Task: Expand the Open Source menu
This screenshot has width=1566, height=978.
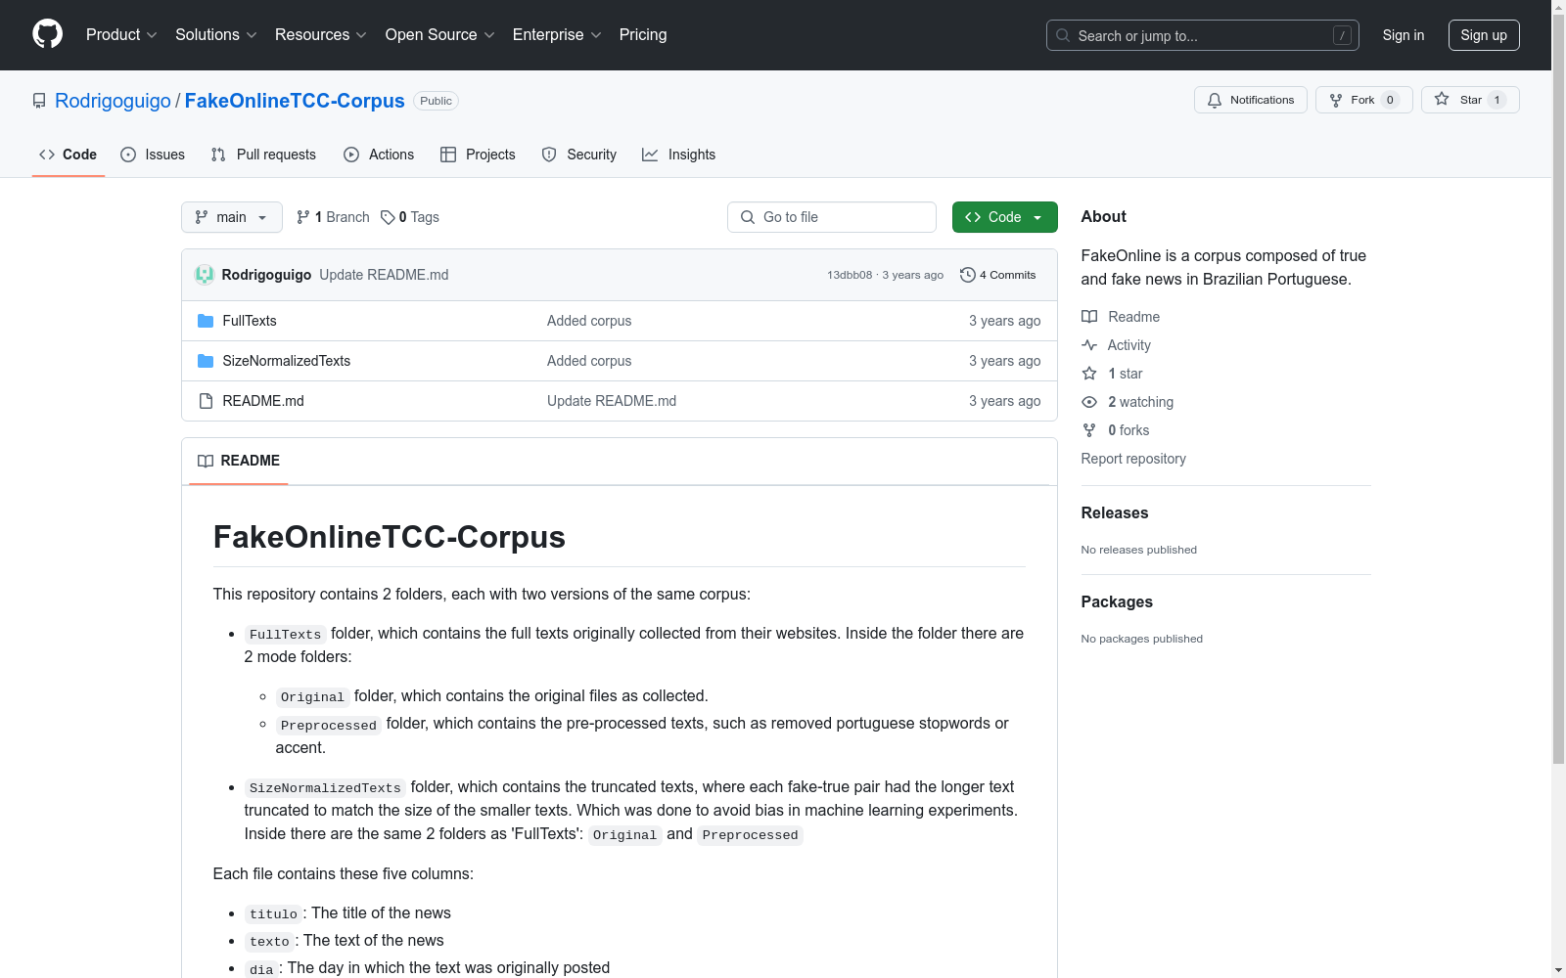Action: point(440,35)
